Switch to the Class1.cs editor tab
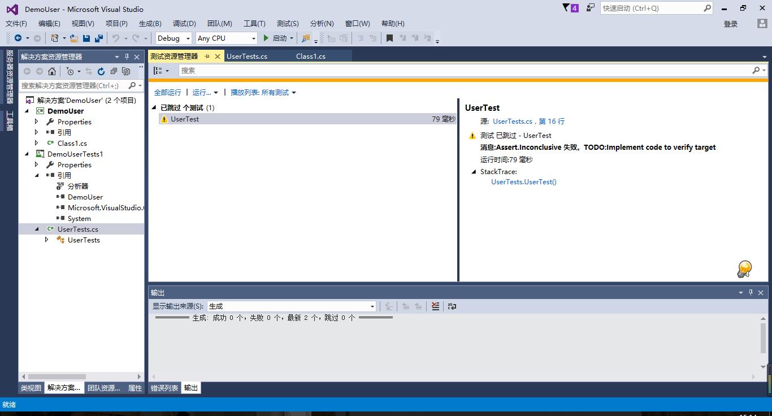The height and width of the screenshot is (416, 772). click(x=311, y=56)
